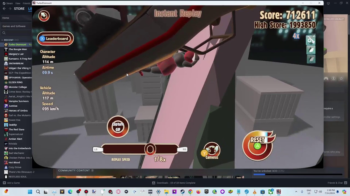Click the Capture GIF button
The height and width of the screenshot is (196, 350).
(x=118, y=127)
